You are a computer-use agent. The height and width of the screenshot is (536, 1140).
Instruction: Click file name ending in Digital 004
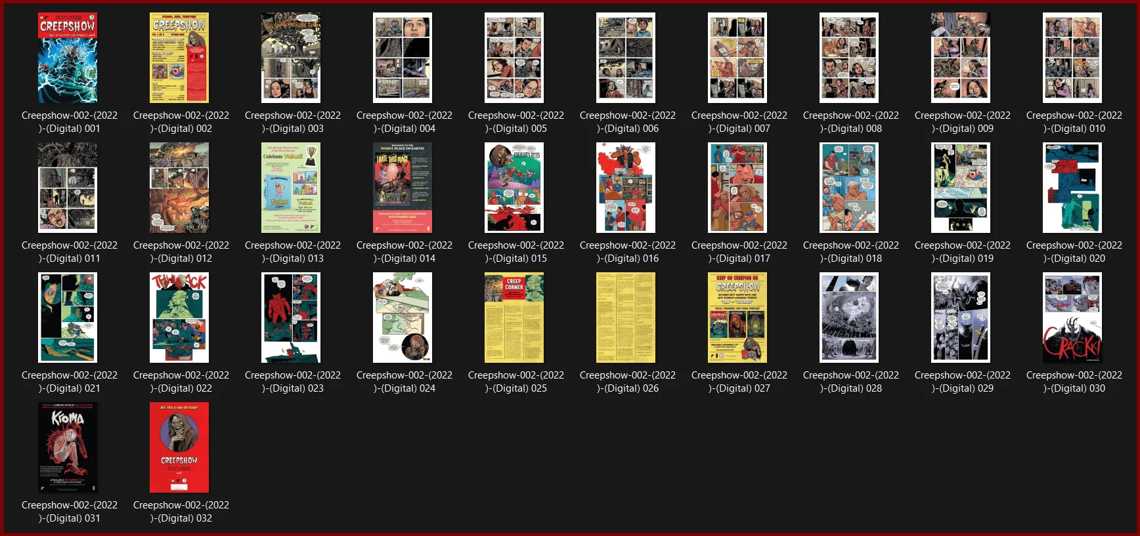pos(405,122)
